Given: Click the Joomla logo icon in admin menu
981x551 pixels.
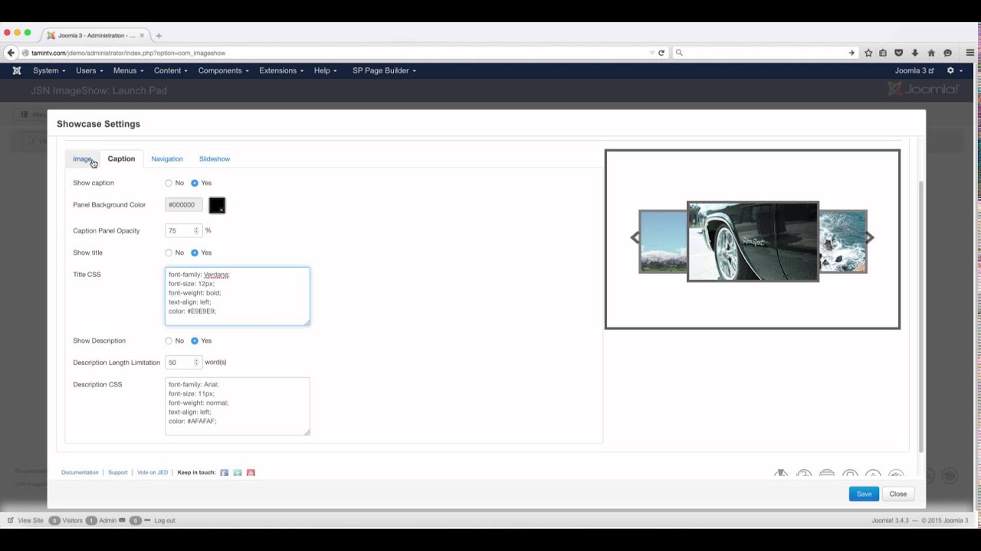Looking at the screenshot, I should [16, 70].
